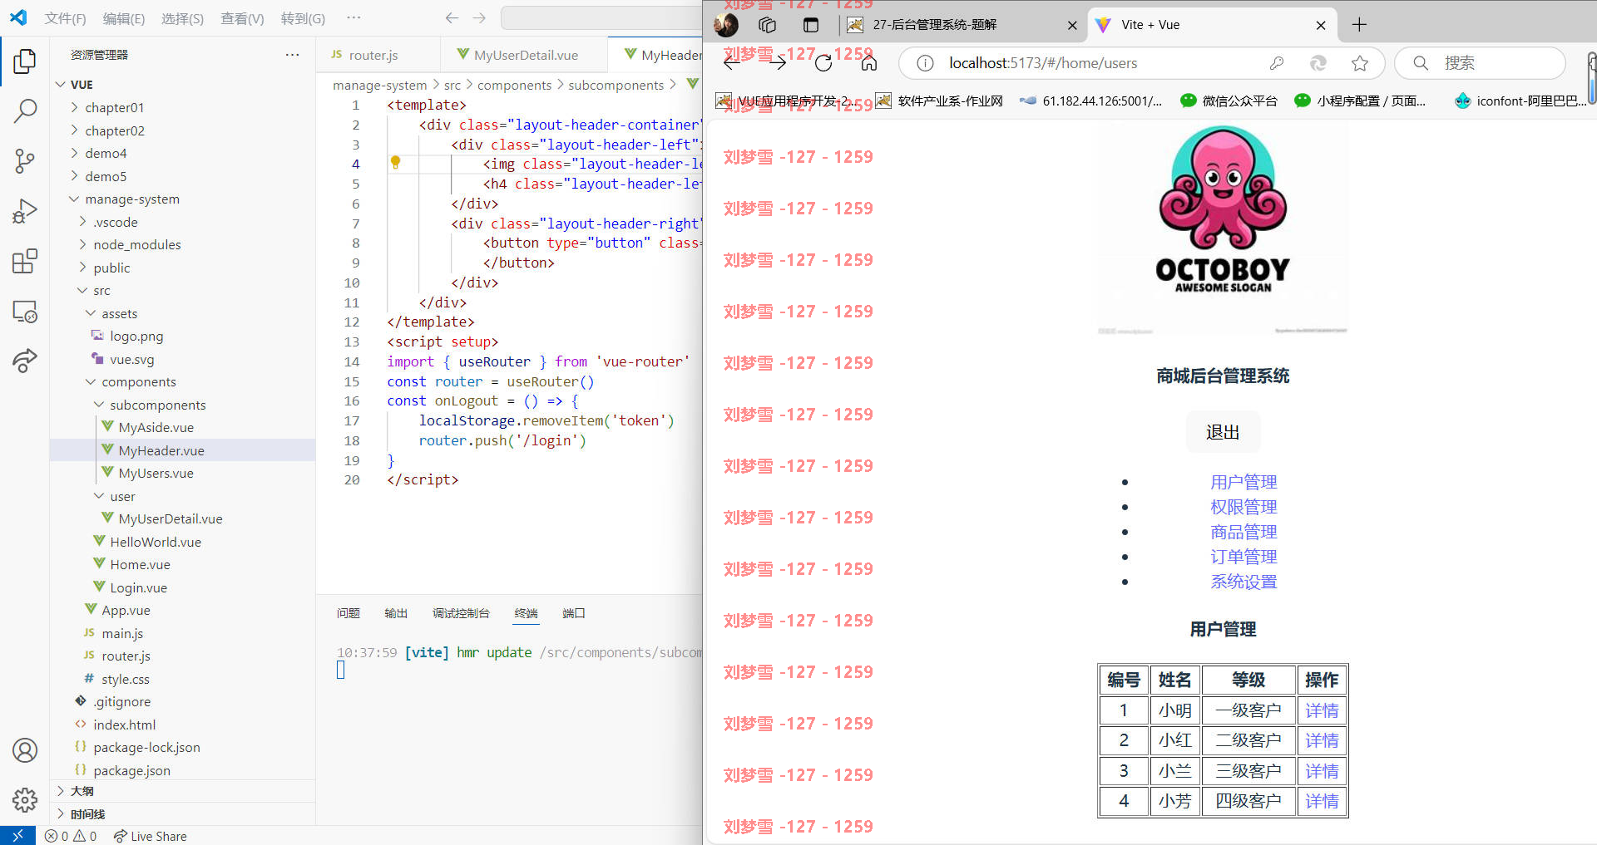
Task: Open Login.vue in the file tree
Action: (138, 587)
